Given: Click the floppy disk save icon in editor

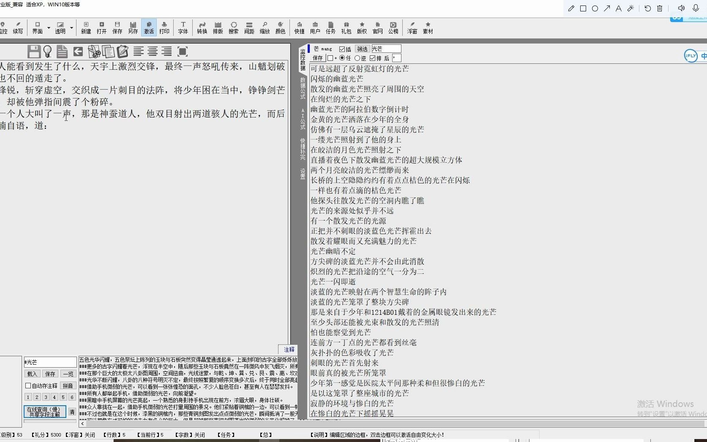Looking at the screenshot, I should click(x=34, y=52).
